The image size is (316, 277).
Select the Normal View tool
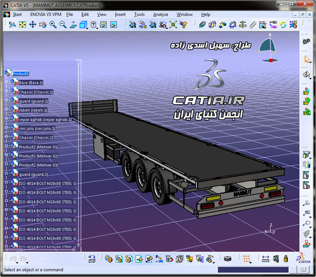(73, 25)
